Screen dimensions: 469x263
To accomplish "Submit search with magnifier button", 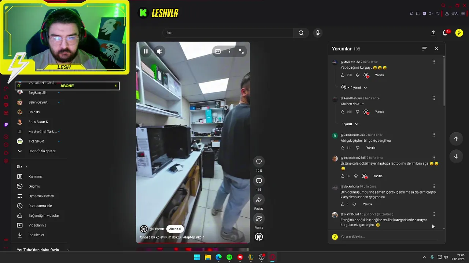I will pos(301,33).
